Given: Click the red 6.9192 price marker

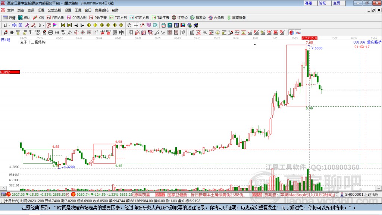Looking at the screenshot, I should click(10, 72).
